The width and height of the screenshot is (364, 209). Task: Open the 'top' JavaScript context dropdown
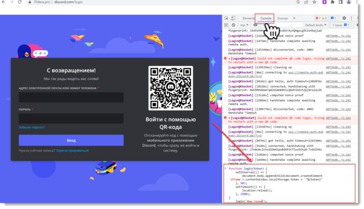[244, 25]
